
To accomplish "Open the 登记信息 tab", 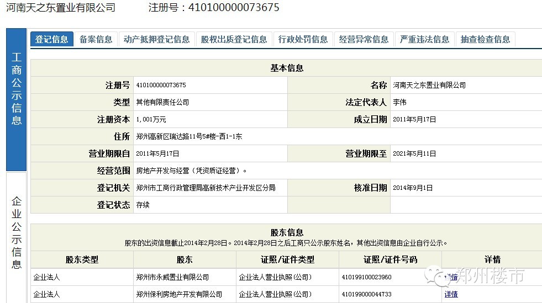I will 51,39.
